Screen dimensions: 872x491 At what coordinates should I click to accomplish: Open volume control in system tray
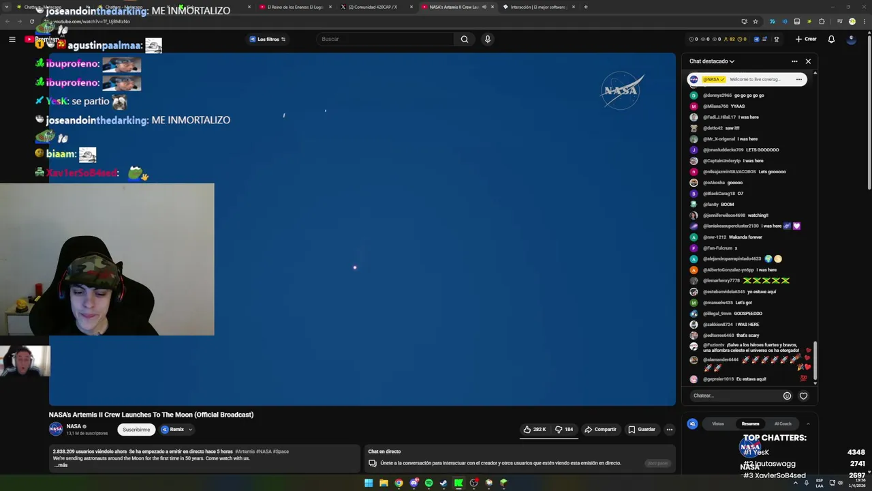coord(841,483)
